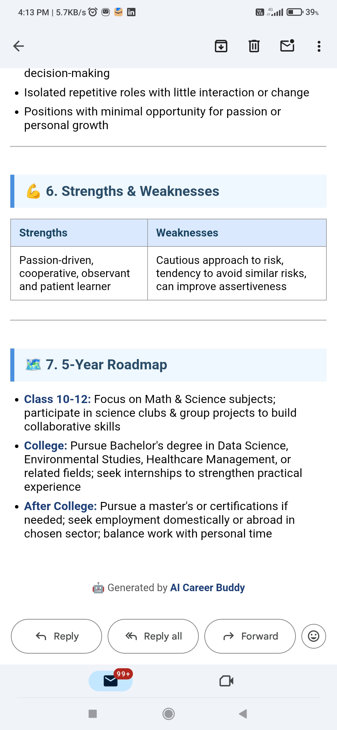This screenshot has height=730, width=337.
Task: Mark email as unread
Action: [x=287, y=46]
